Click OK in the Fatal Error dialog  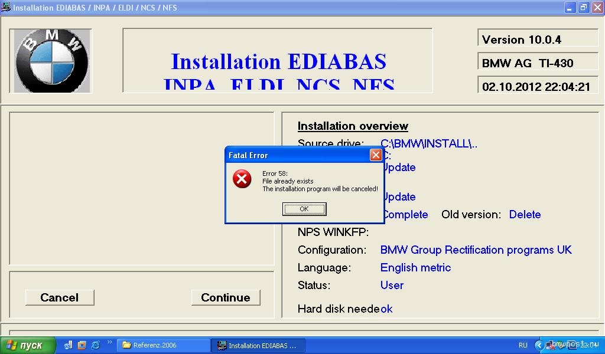coord(304,209)
